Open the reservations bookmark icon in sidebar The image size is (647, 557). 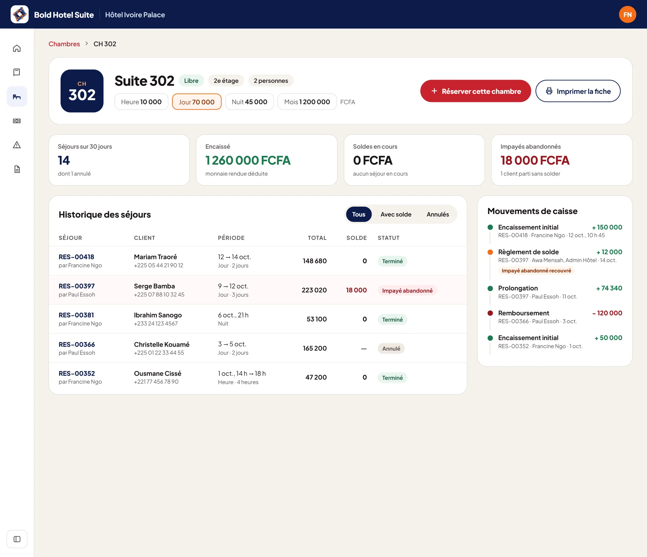tap(17, 72)
